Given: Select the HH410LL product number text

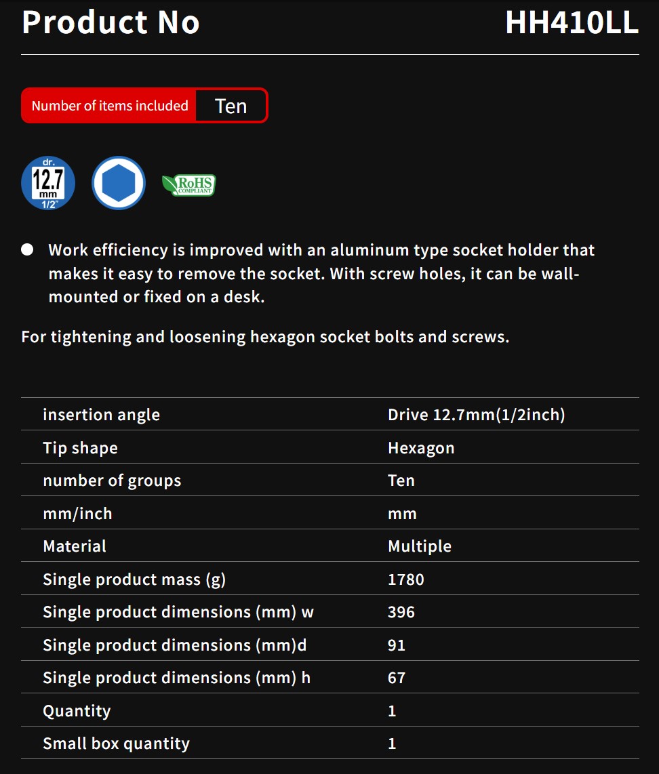Looking at the screenshot, I should click(x=572, y=23).
